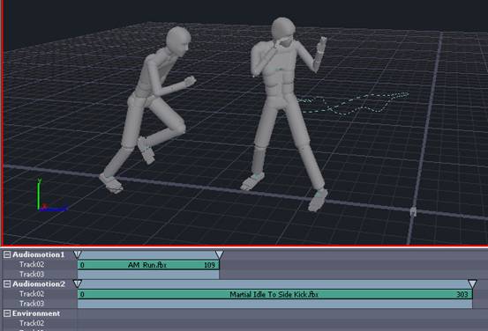The image size is (488, 331).
Task: Select Track03 under Audiomotion2
Action: (x=32, y=304)
